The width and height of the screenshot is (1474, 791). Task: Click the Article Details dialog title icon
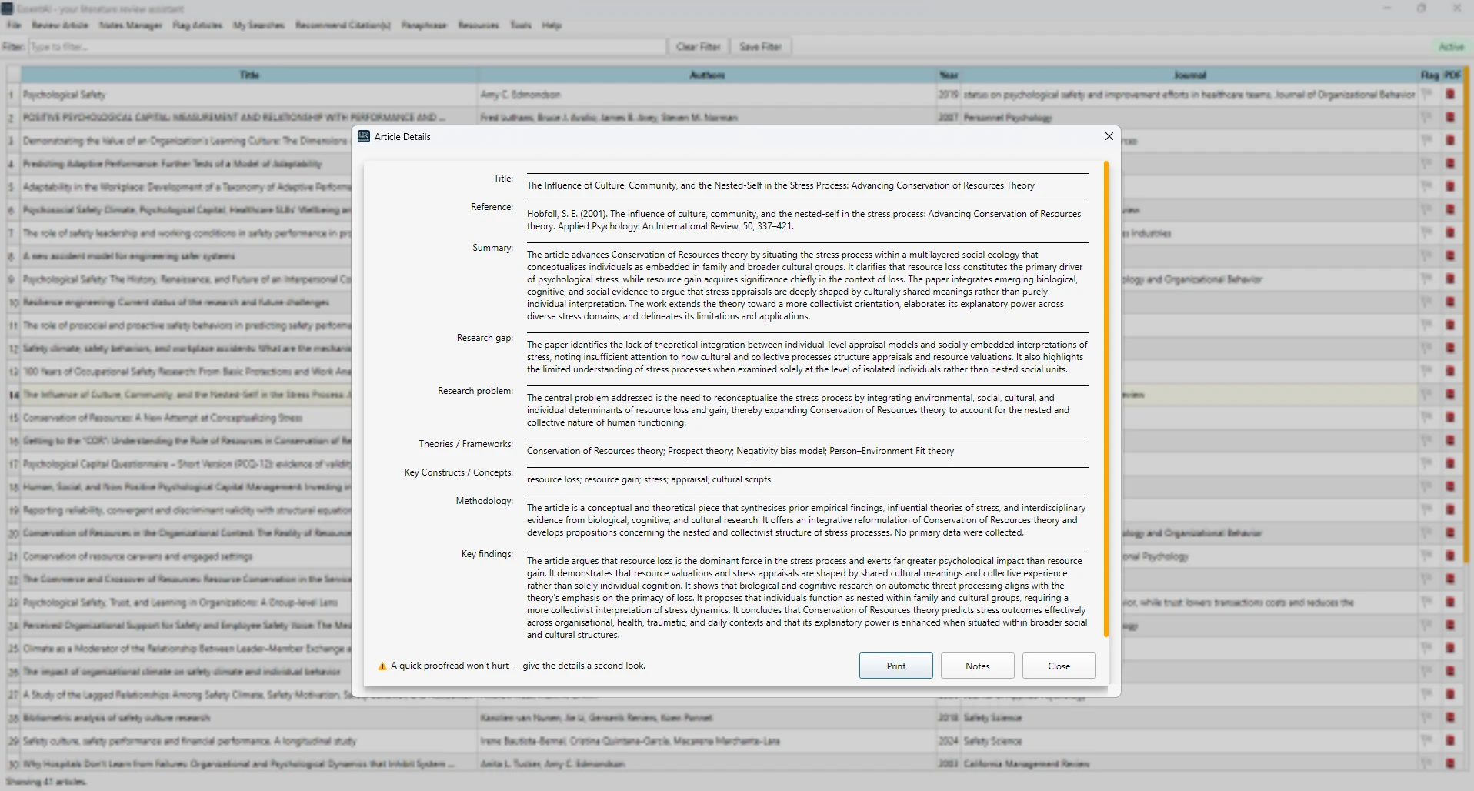tap(364, 136)
